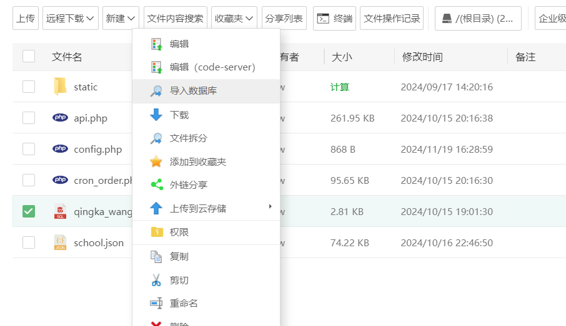
Task: Click the copy documents icon
Action: pos(156,256)
